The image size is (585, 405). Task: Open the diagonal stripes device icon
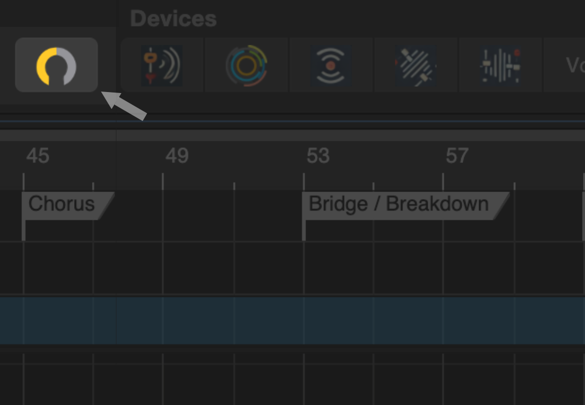pos(416,65)
